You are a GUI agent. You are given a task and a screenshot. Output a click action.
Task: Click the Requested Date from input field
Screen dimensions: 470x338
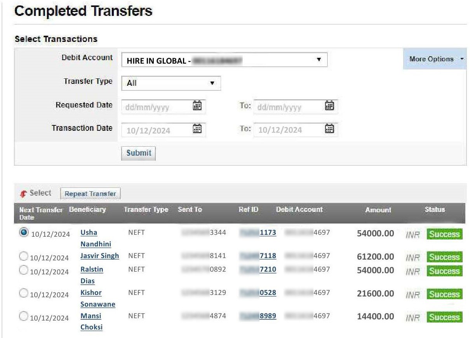157,107
